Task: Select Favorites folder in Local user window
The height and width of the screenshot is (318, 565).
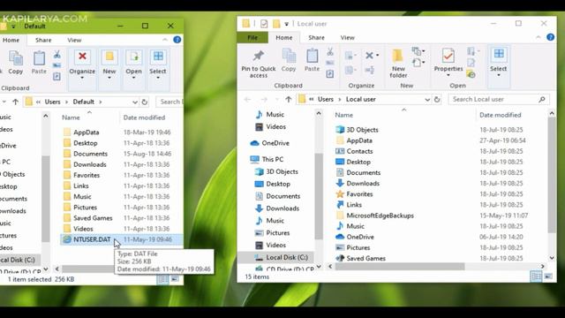Action: point(359,194)
